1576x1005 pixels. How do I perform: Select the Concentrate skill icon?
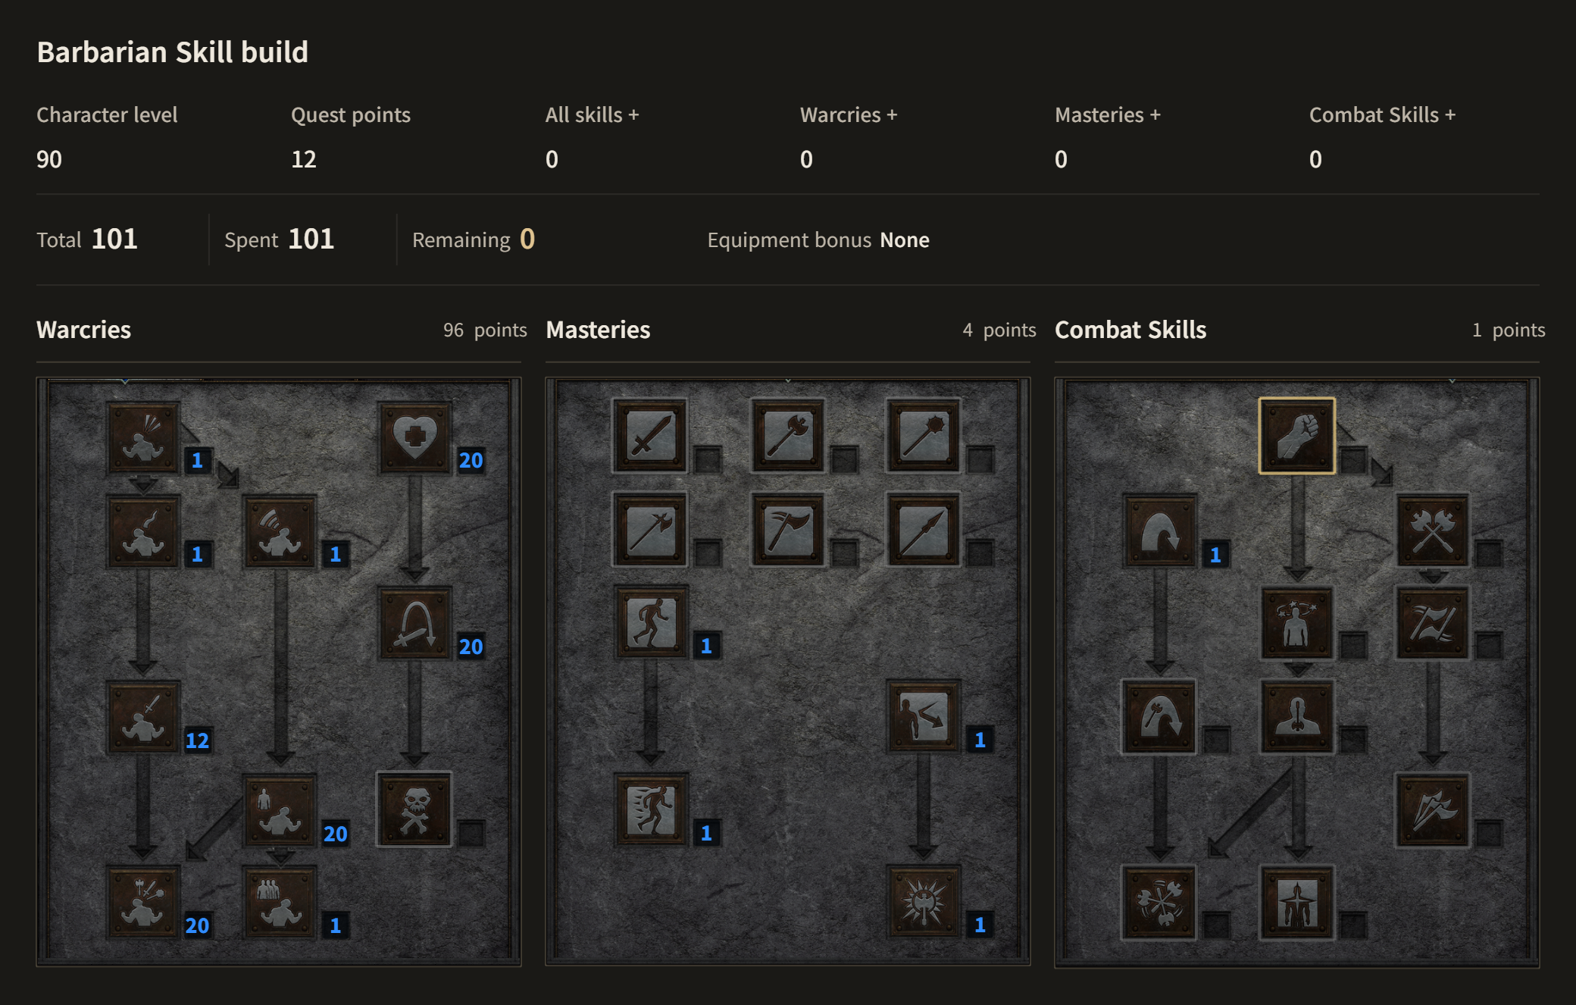click(x=1296, y=716)
